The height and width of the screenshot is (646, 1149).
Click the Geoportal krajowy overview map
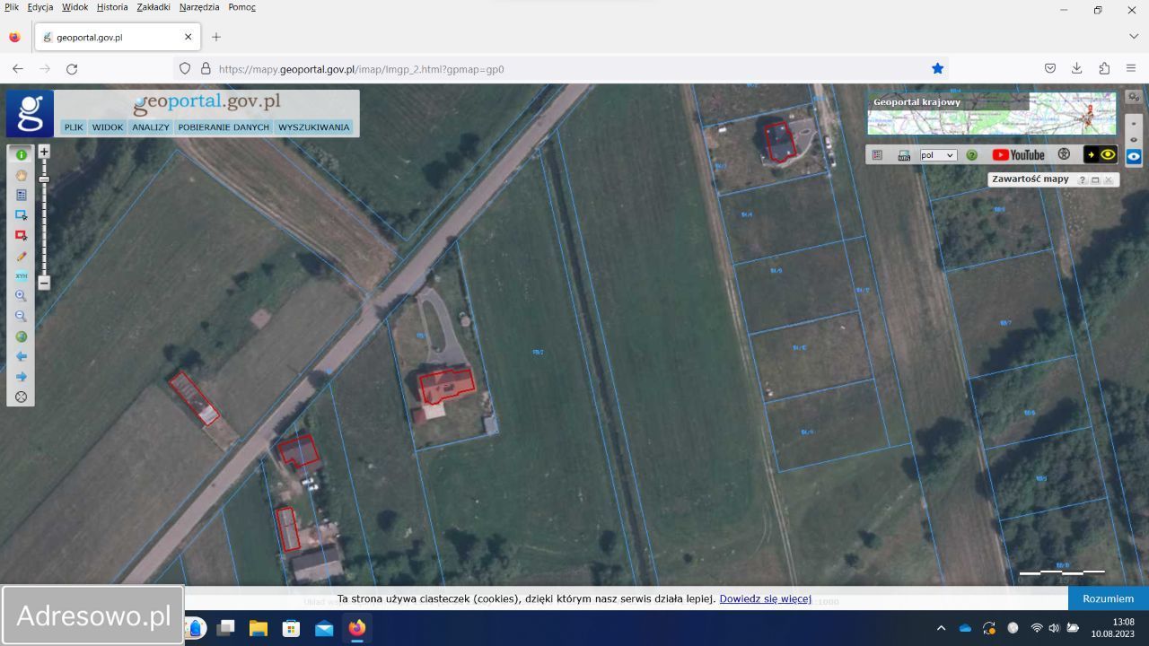991,113
